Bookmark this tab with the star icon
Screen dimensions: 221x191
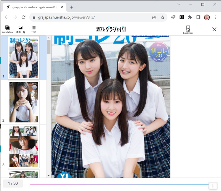pos(163,17)
